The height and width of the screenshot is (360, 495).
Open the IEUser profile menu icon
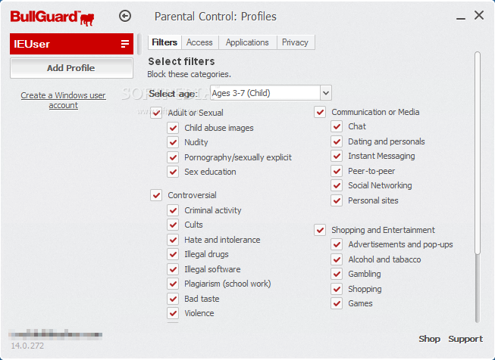[125, 44]
